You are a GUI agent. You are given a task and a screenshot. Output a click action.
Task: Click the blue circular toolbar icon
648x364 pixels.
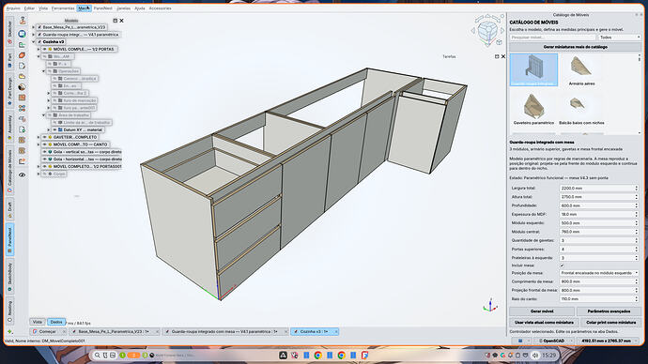(23, 34)
